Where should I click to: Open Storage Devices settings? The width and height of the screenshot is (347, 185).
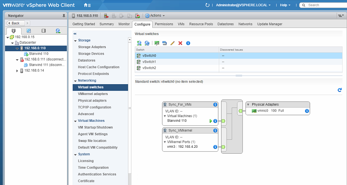tap(91, 54)
